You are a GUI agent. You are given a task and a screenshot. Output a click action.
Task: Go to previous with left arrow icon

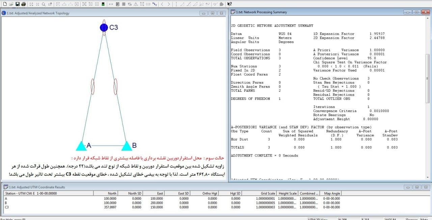[x=162, y=4]
